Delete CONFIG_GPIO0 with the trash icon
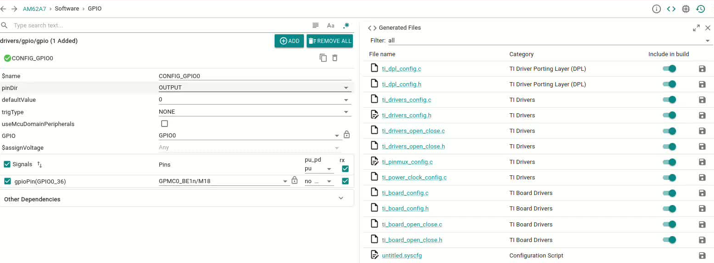 335,58
